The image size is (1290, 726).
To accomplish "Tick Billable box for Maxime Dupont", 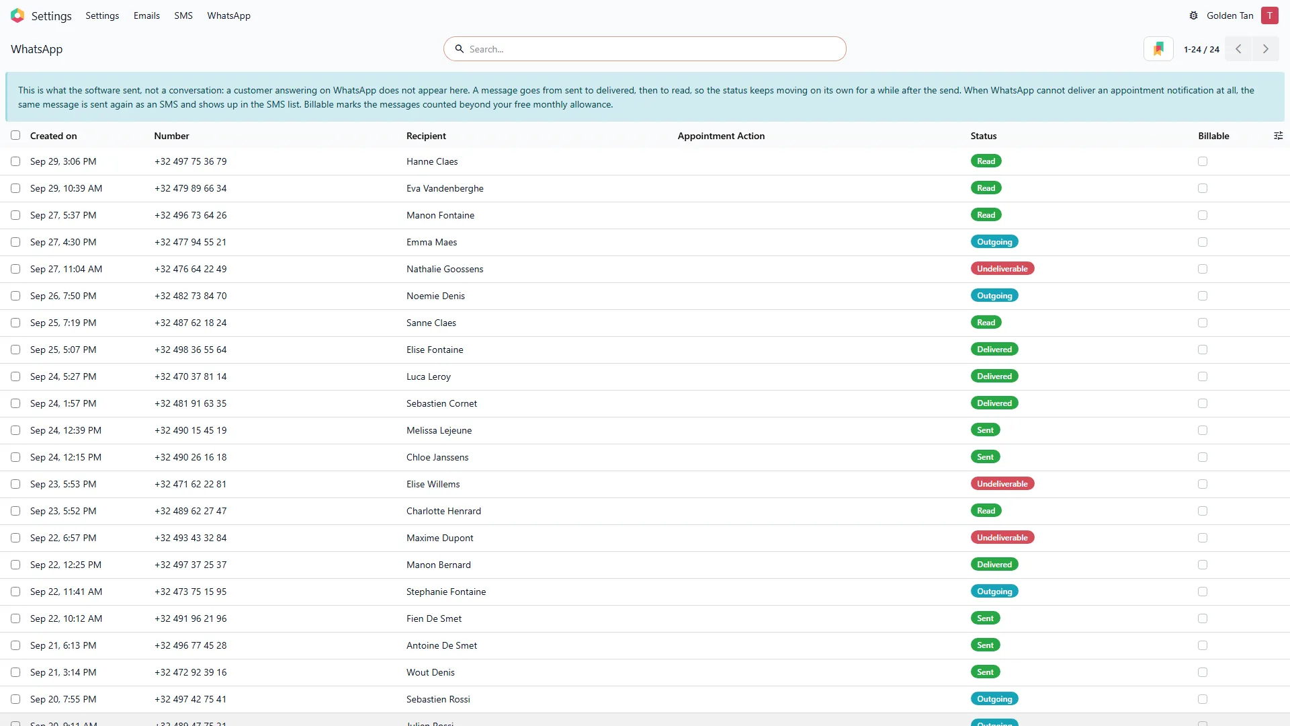I will (1203, 538).
